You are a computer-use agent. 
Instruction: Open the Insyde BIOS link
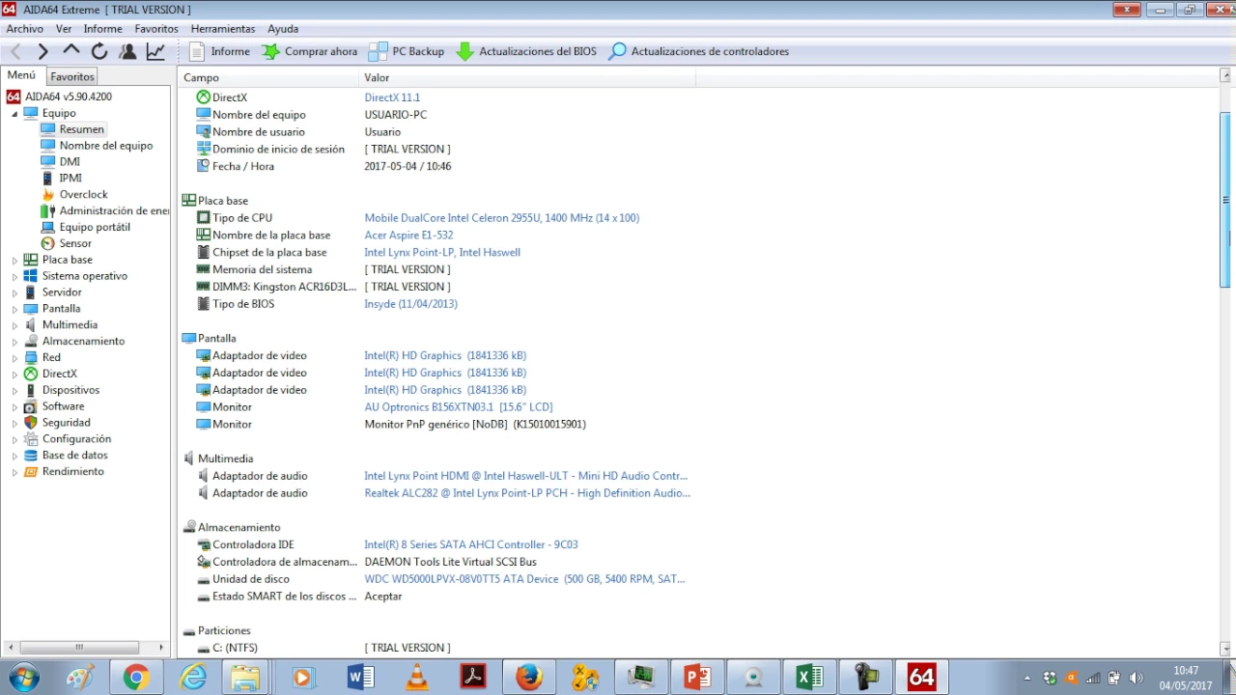(410, 304)
